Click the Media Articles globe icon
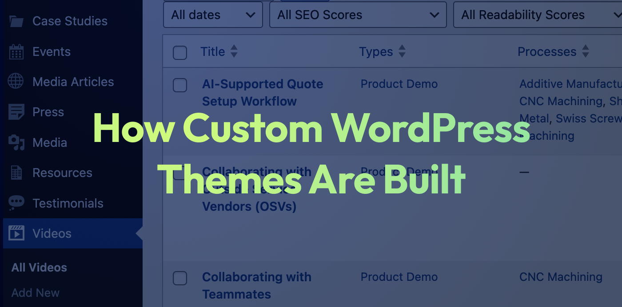Viewport: 622px width, 307px height. coord(16,82)
